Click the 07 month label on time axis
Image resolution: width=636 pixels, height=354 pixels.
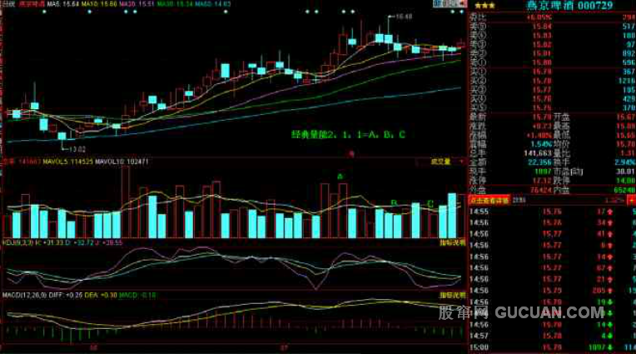coord(284,347)
